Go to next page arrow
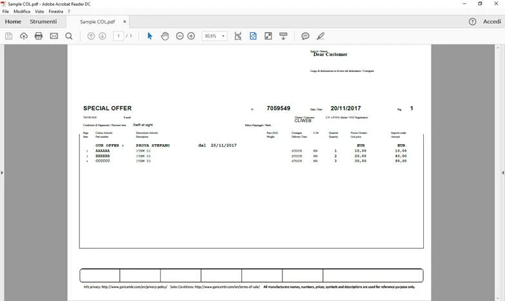This screenshot has width=505, height=301. click(x=103, y=36)
